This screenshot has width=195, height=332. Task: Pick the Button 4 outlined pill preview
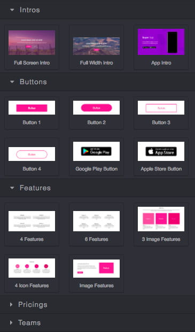point(32,154)
